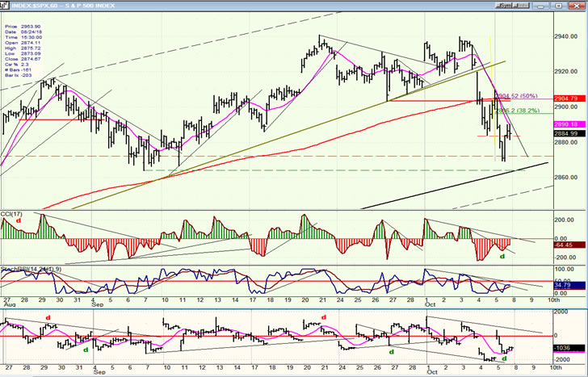This screenshot has height=377, width=588.
Task: Click the 2000 label on bottom indicator axis
Action: tap(561, 312)
